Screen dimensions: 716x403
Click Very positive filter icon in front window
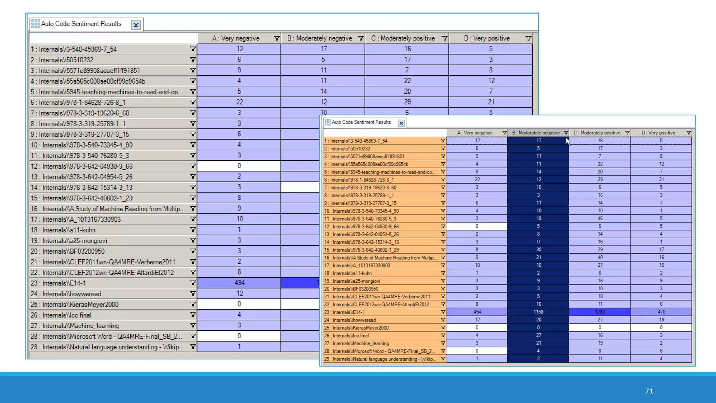(x=688, y=133)
